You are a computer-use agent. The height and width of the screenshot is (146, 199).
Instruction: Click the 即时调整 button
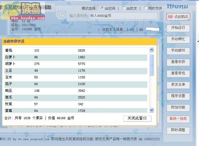178,131
